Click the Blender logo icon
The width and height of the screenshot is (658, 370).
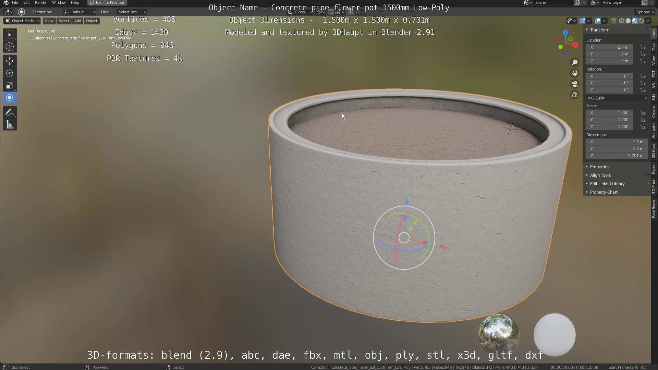[6, 2]
